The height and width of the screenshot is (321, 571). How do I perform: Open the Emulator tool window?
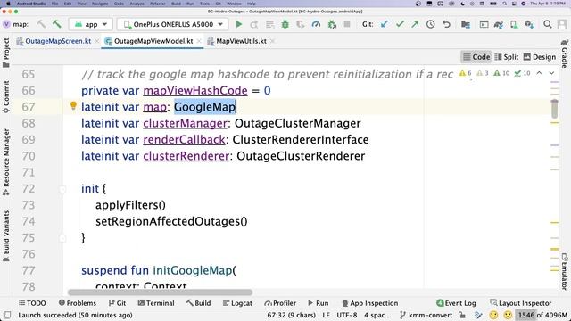(565, 271)
